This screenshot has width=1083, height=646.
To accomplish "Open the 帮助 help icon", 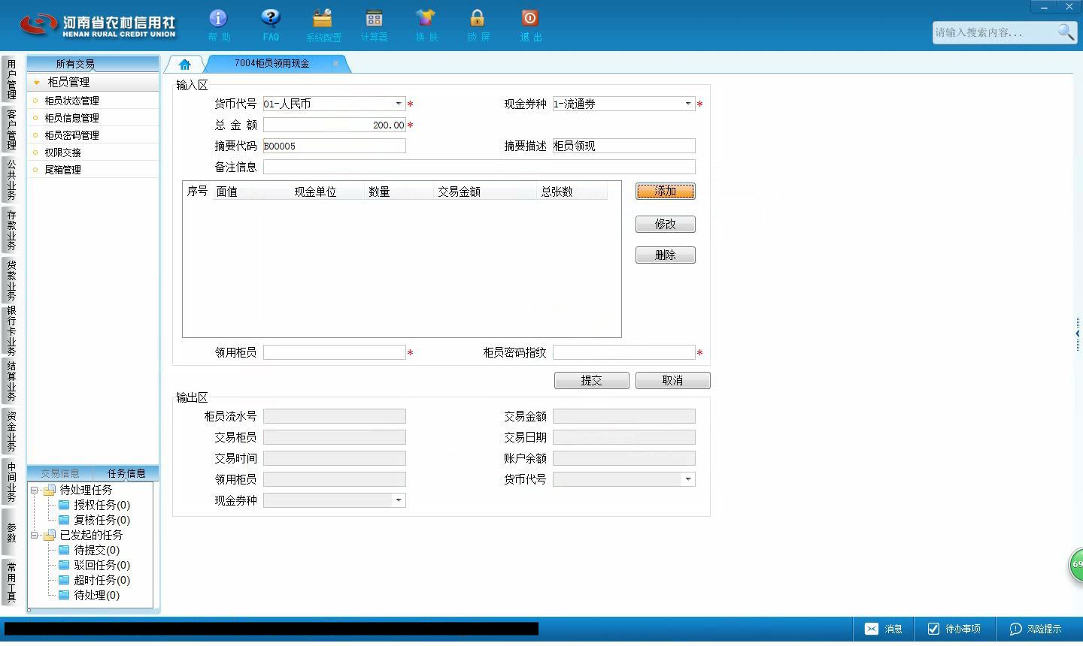I will click(218, 25).
